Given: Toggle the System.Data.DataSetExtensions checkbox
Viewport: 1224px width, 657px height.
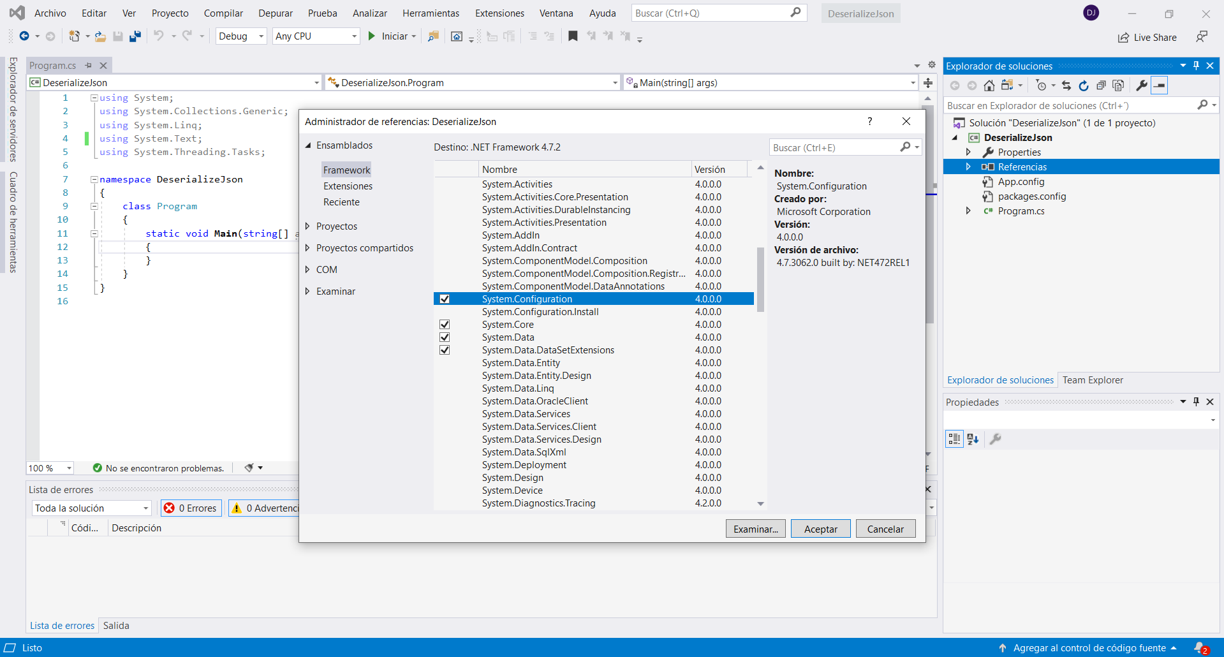Looking at the screenshot, I should [445, 350].
